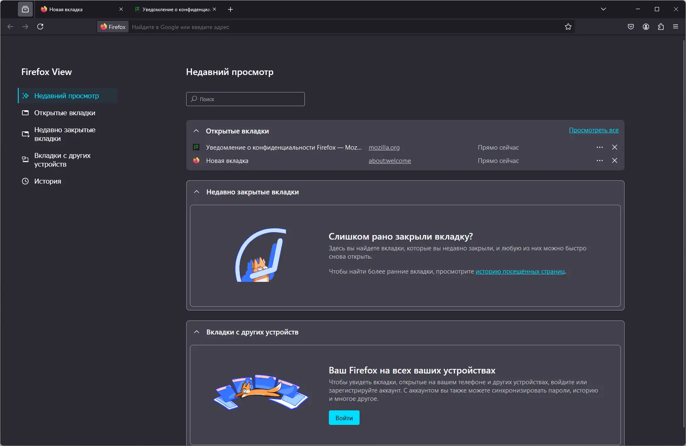Viewport: 686px width, 446px height.
Task: Open a new tab with plus button
Action: tap(231, 9)
